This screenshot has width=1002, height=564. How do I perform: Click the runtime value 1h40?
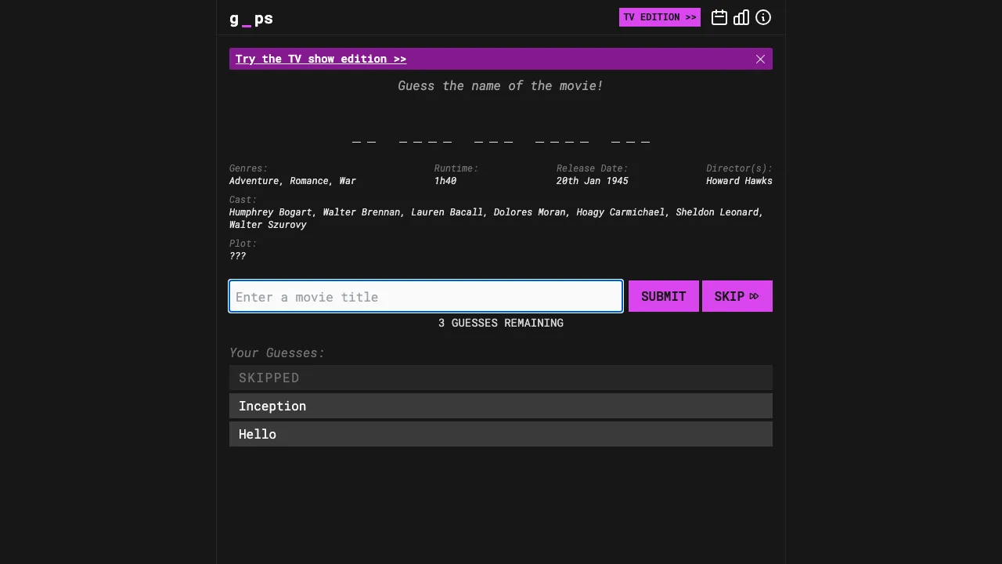[x=445, y=181]
